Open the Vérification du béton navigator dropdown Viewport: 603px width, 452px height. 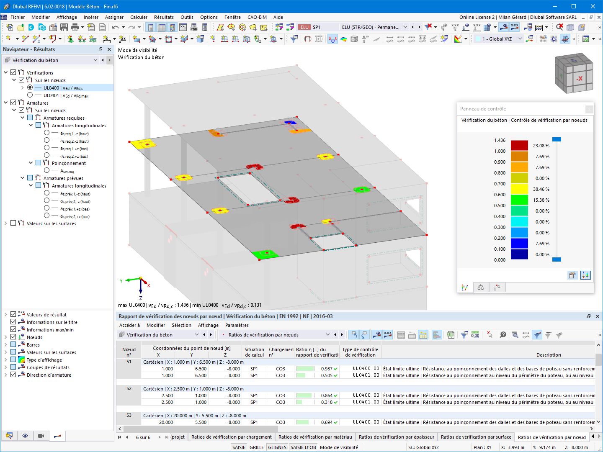point(95,60)
